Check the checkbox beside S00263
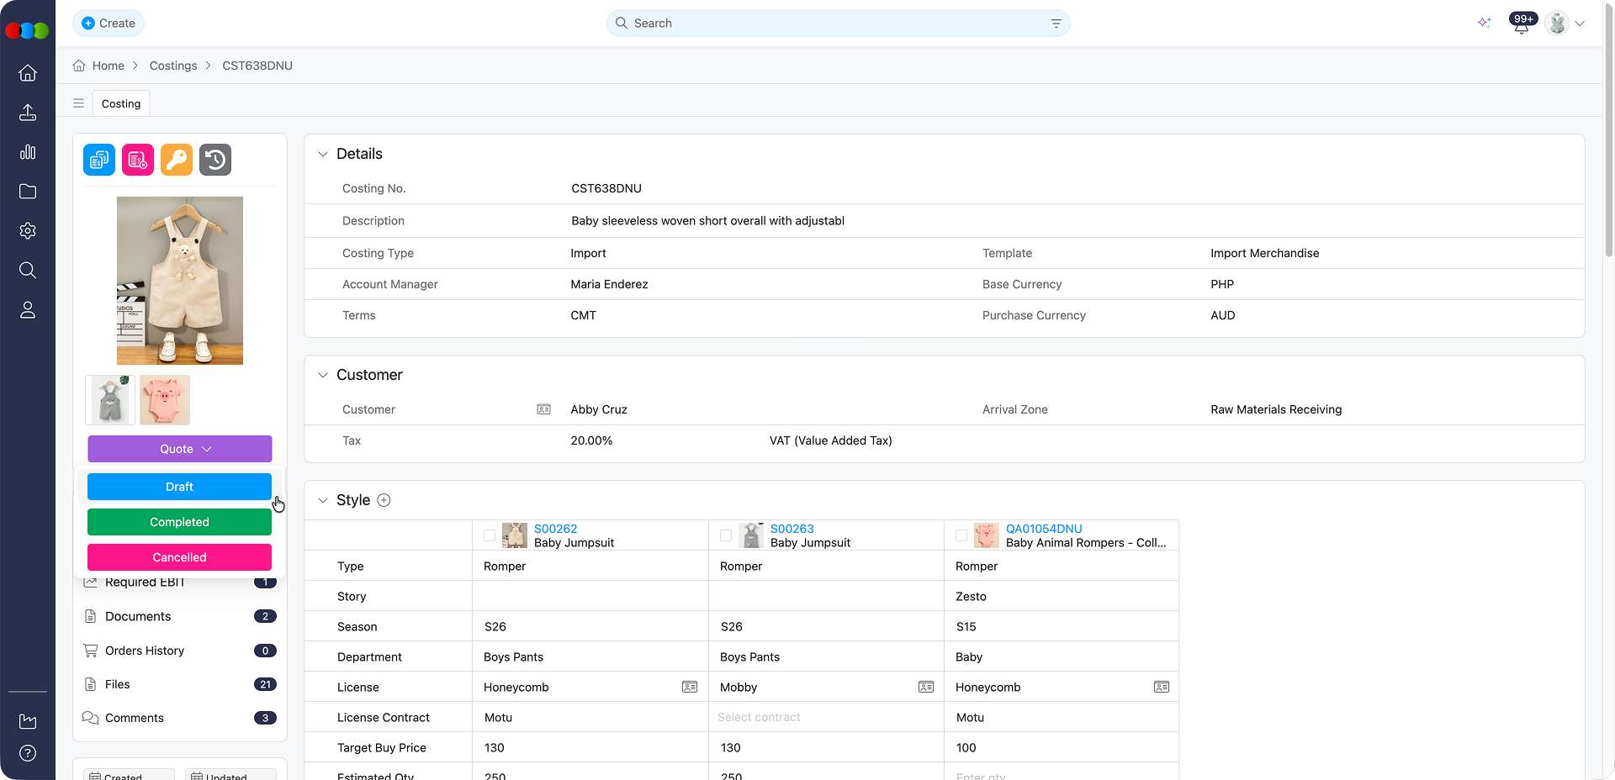The width and height of the screenshot is (1615, 780). [x=725, y=535]
